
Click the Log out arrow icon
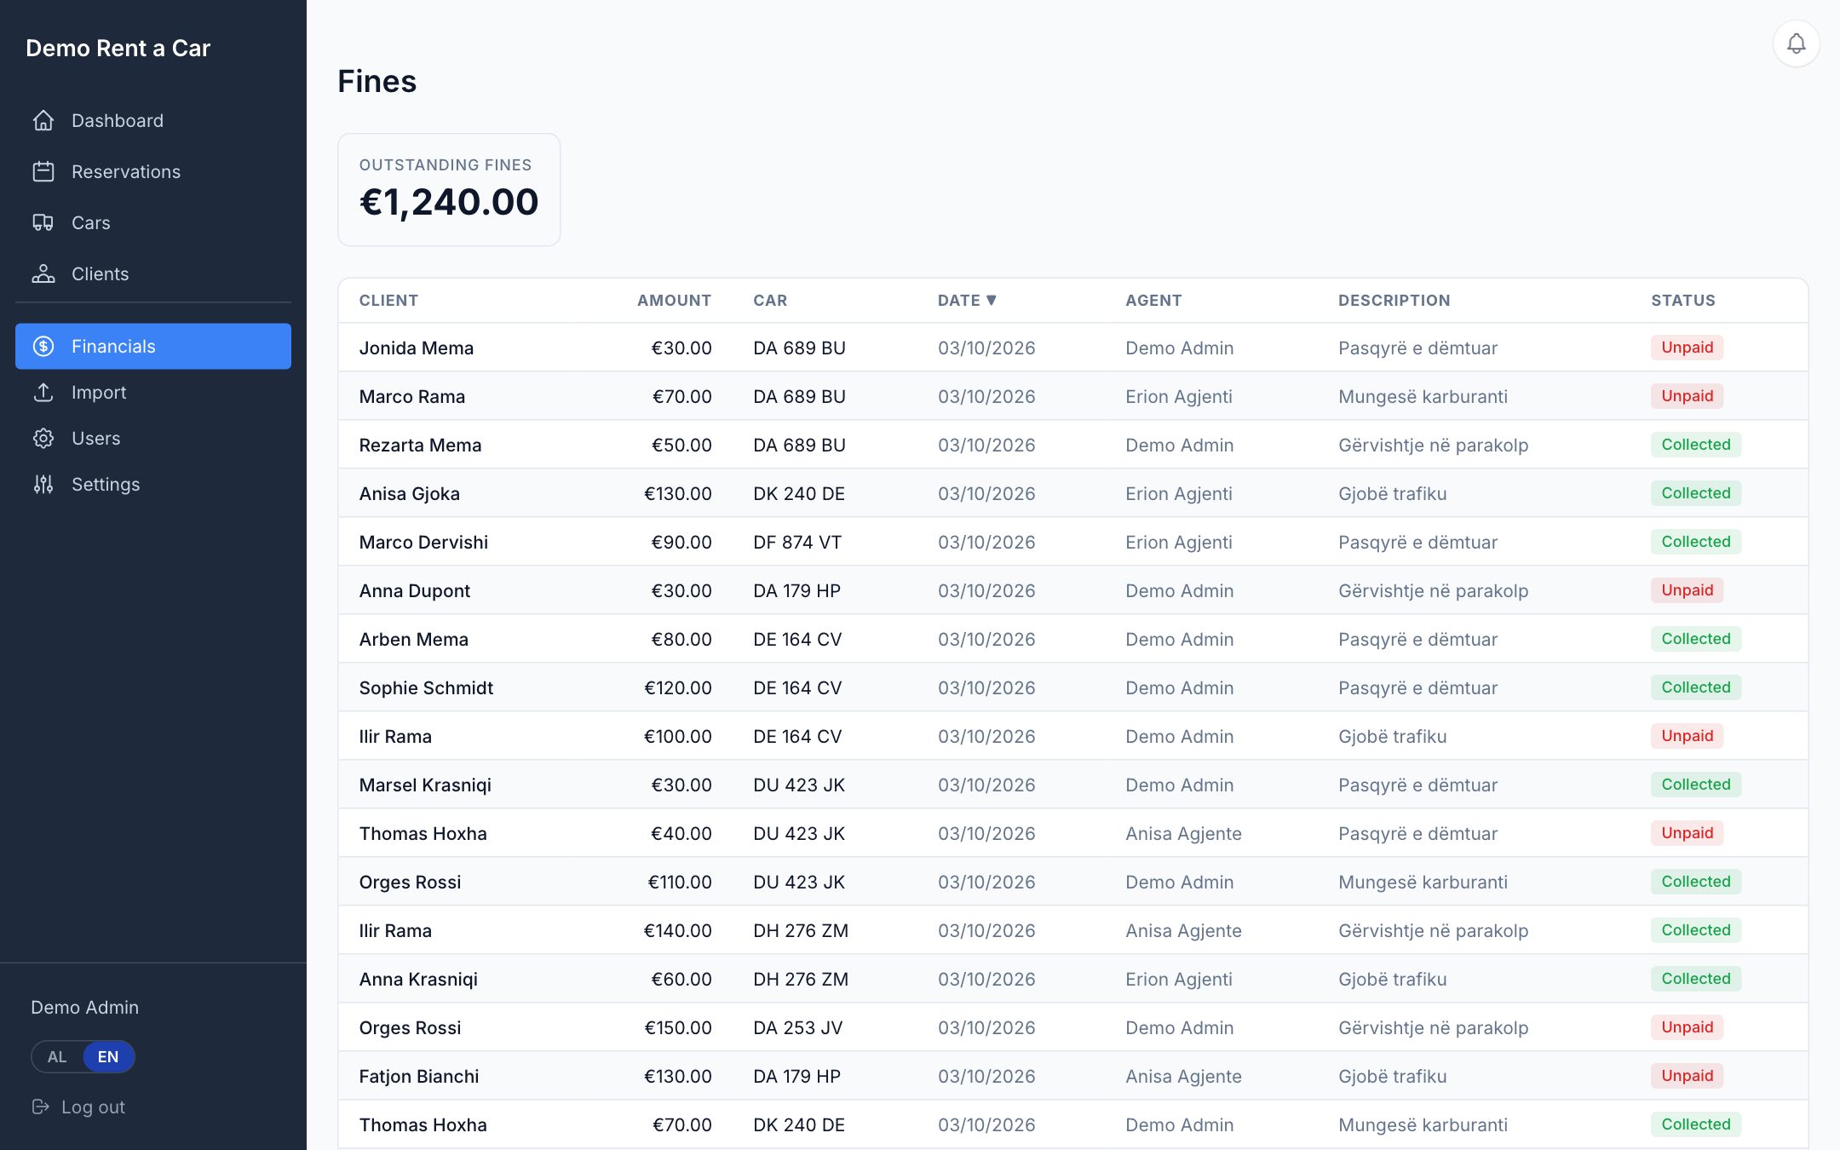(x=40, y=1107)
